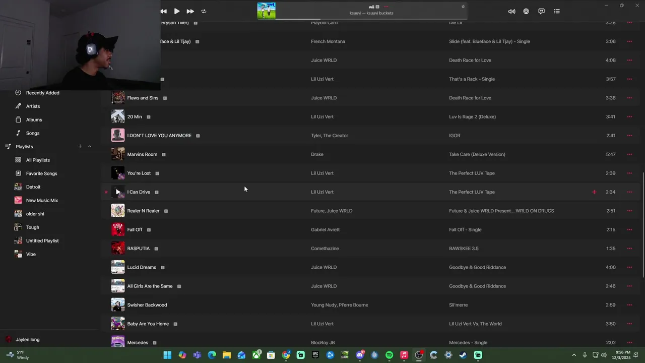Open more options for 'I Can Drive'
645x363 pixels.
[x=629, y=192]
